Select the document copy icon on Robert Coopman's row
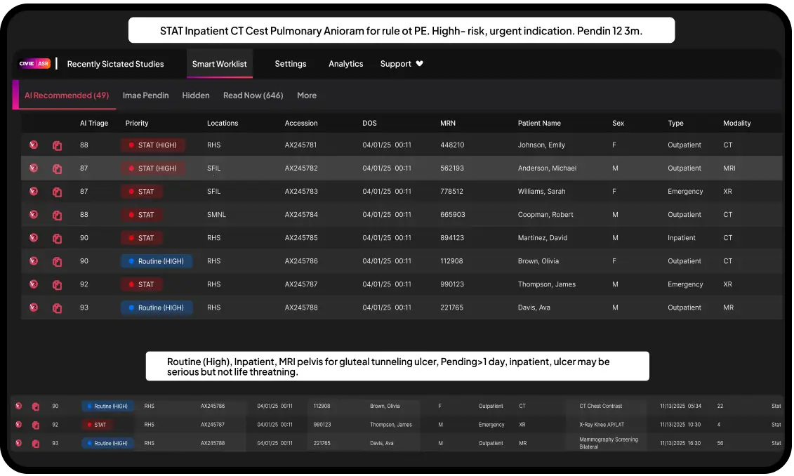Image resolution: width=794 pixels, height=476 pixels. tap(56, 214)
